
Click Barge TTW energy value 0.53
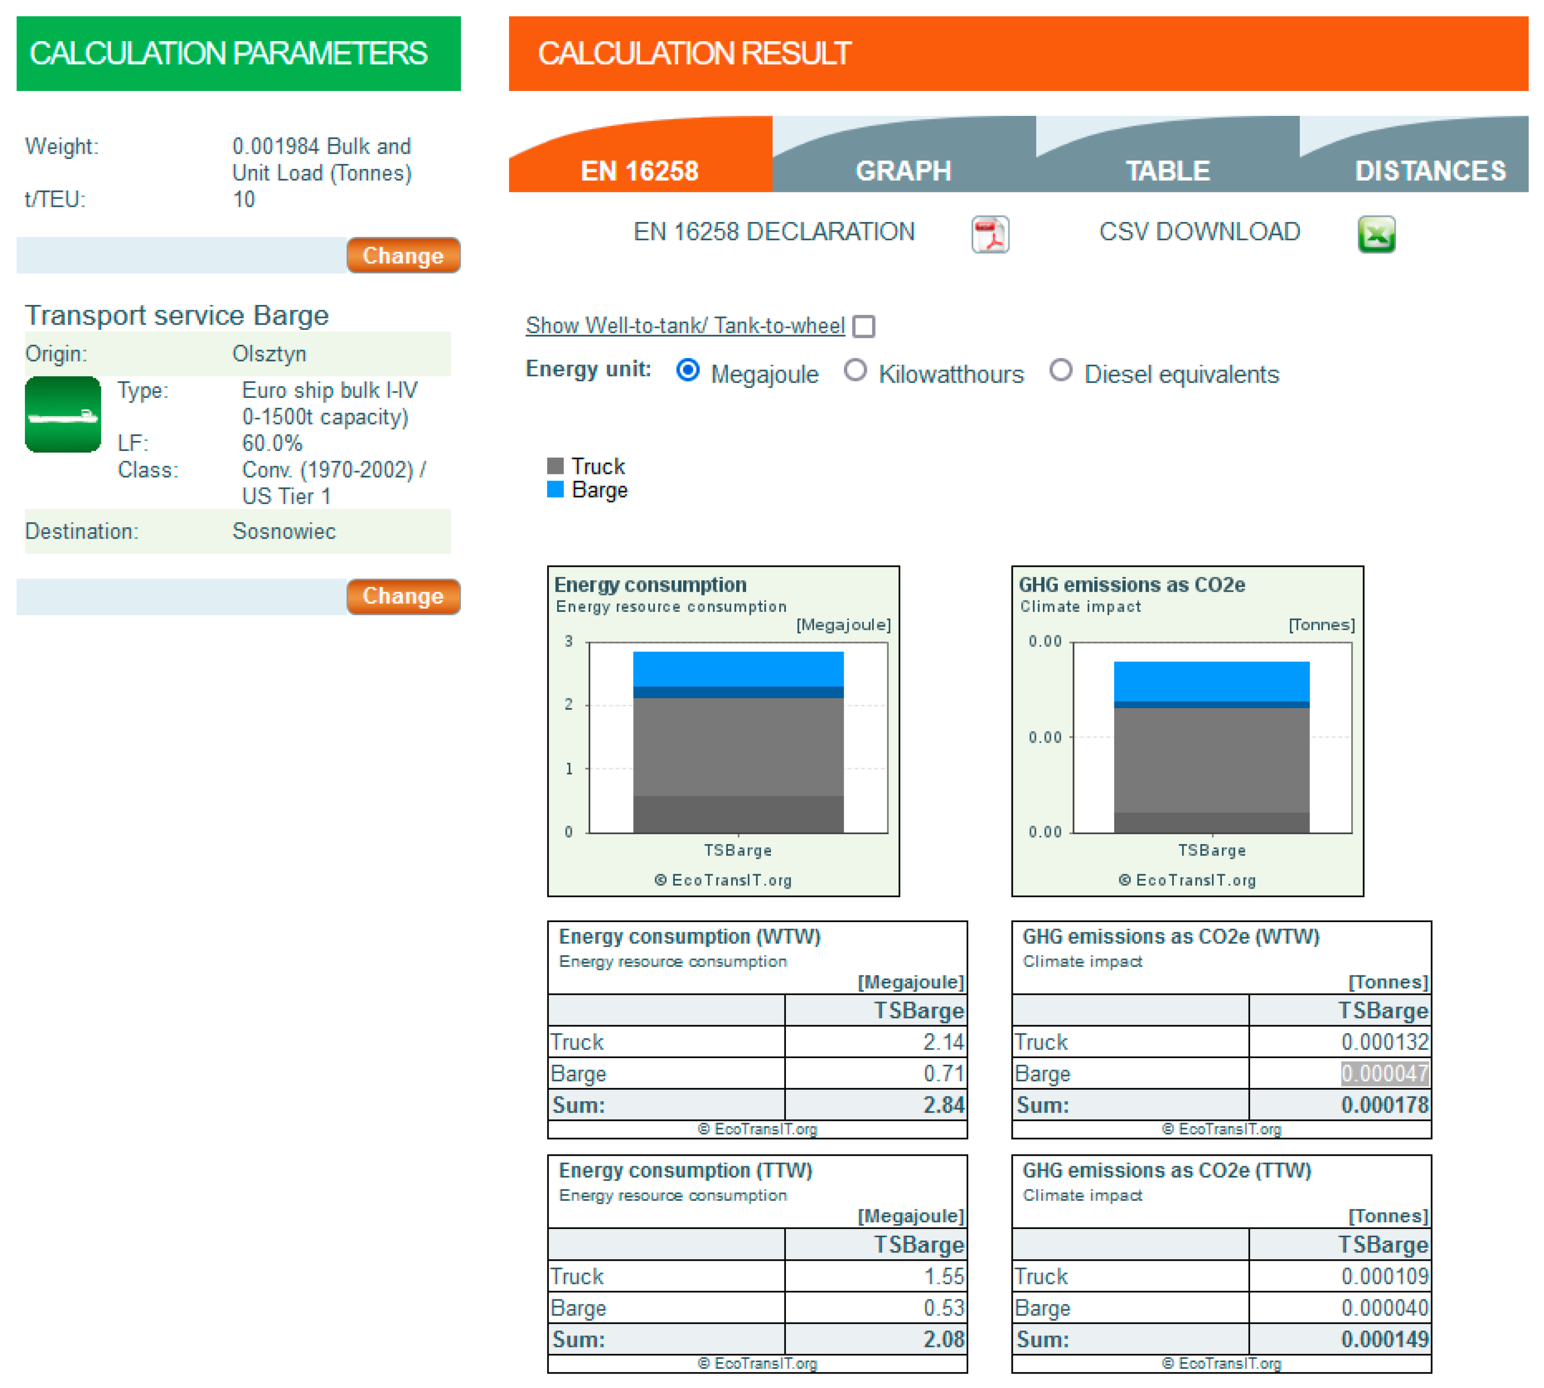tap(944, 1308)
